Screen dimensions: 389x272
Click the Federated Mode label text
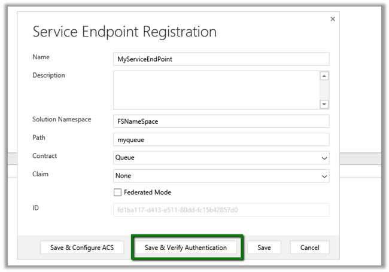pyautogui.click(x=147, y=192)
